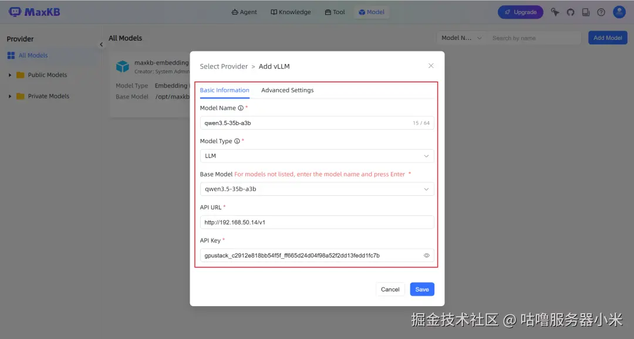Click the Model Name input field
Viewport: 634px width, 339px height.
point(317,123)
